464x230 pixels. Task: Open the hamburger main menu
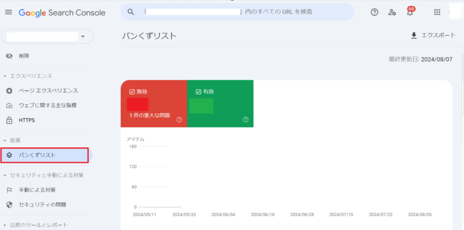click(9, 12)
